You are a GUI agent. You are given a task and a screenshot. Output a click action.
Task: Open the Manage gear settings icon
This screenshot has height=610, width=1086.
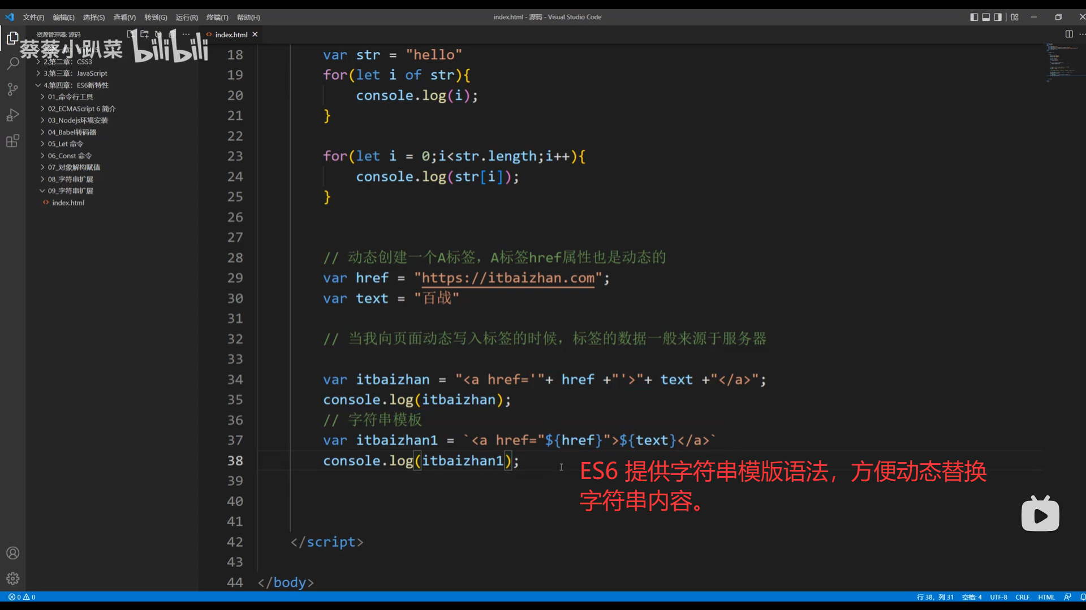coord(12,578)
